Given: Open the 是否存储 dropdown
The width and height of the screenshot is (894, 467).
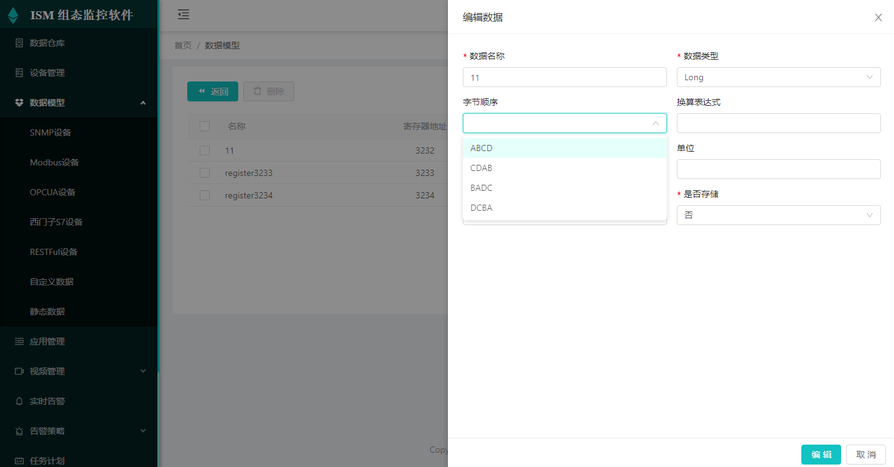Looking at the screenshot, I should tap(778, 215).
